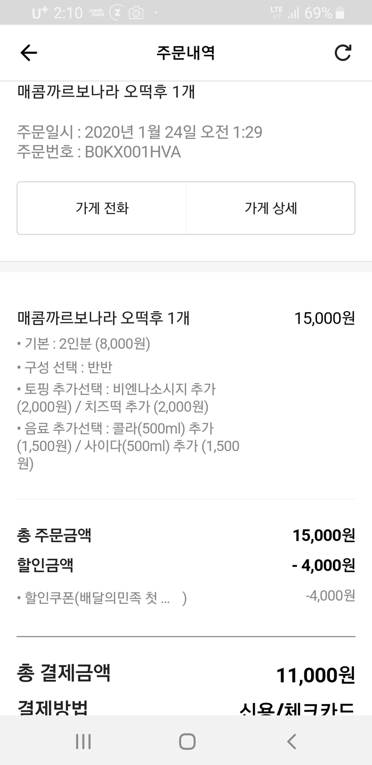Call the store with 가게 전화
The width and height of the screenshot is (372, 765).
102,208
